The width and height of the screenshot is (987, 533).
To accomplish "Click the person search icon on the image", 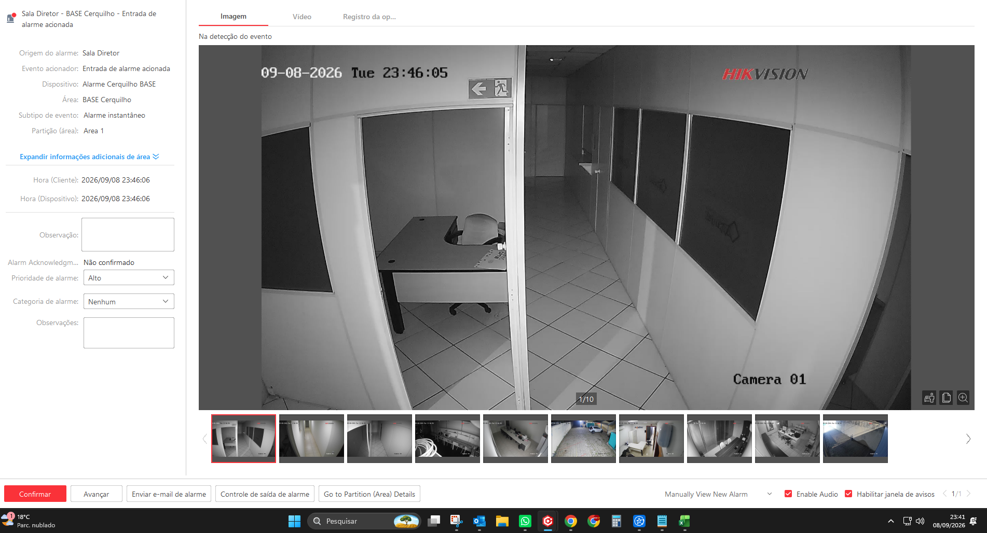I will pyautogui.click(x=929, y=398).
